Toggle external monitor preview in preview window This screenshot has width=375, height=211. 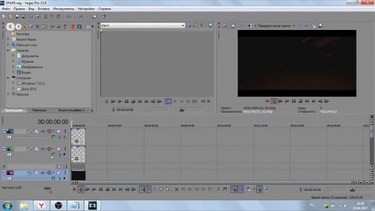click(x=233, y=26)
